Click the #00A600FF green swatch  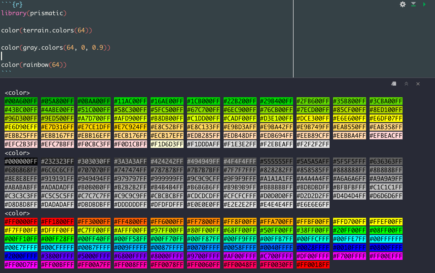click(x=21, y=101)
